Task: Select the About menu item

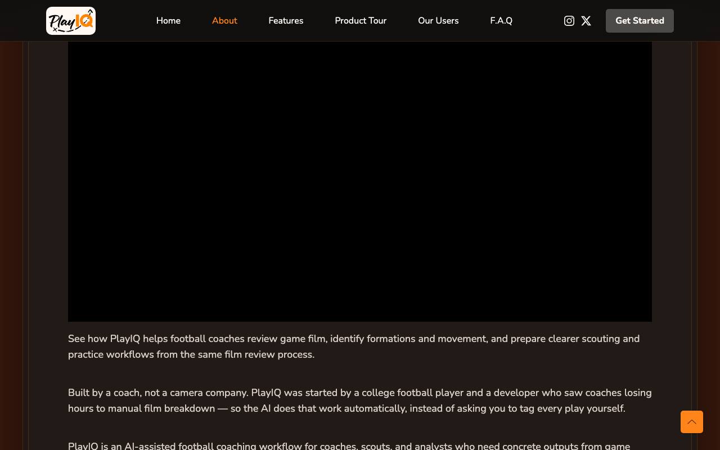Action: click(x=224, y=21)
